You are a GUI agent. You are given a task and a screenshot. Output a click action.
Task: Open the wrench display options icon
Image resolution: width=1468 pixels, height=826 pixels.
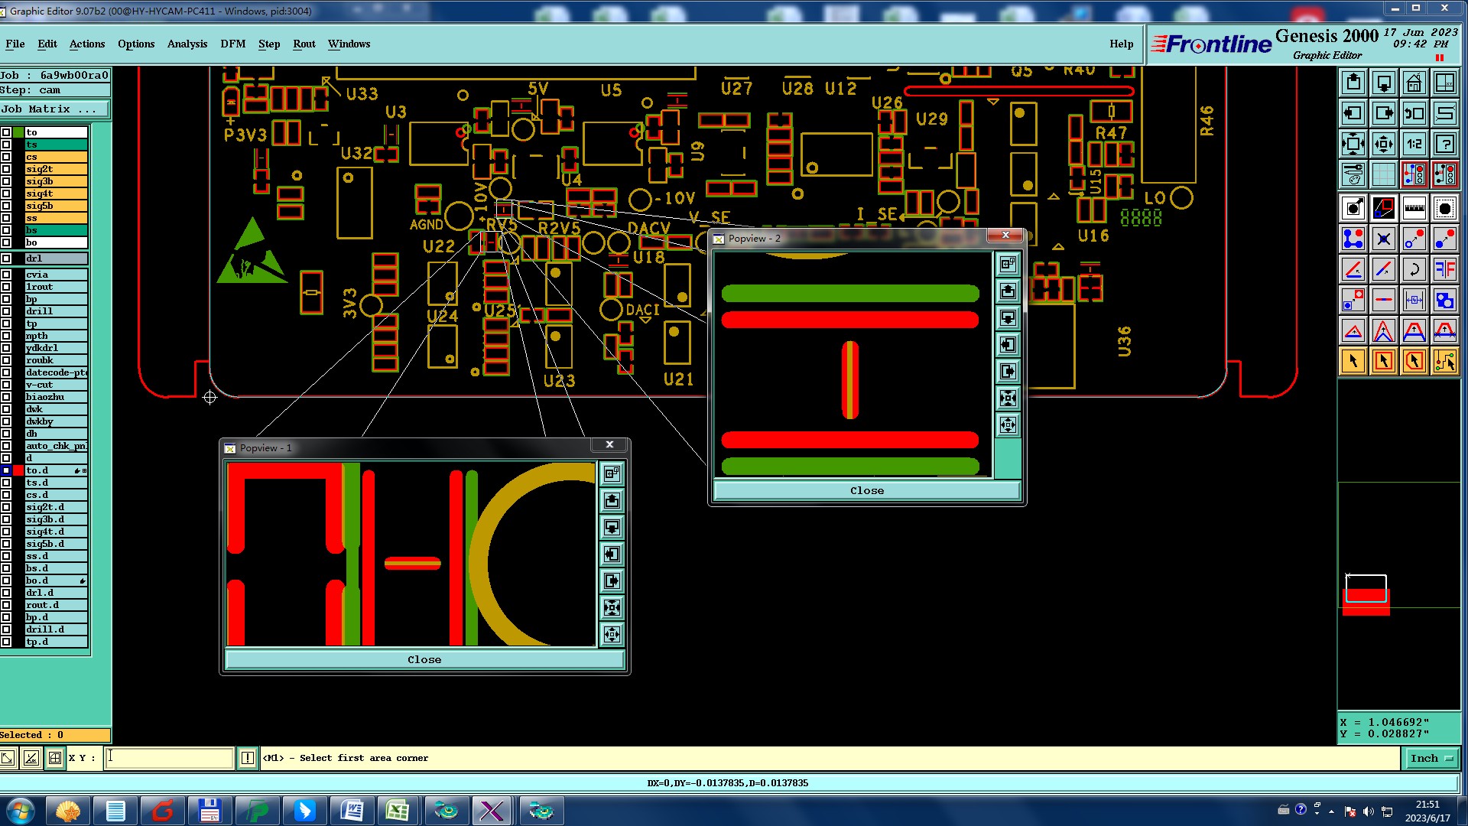pyautogui.click(x=1353, y=174)
